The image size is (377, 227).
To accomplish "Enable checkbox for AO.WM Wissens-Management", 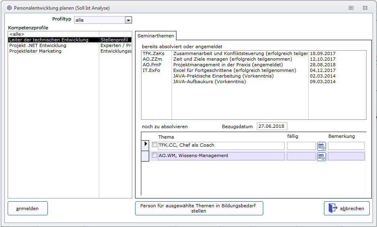I will point(154,155).
